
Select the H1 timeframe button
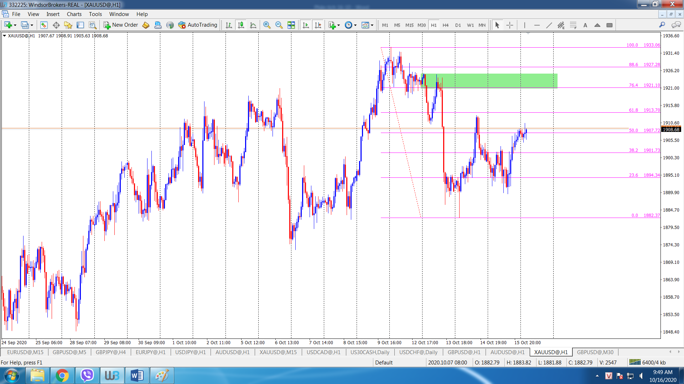coord(434,25)
